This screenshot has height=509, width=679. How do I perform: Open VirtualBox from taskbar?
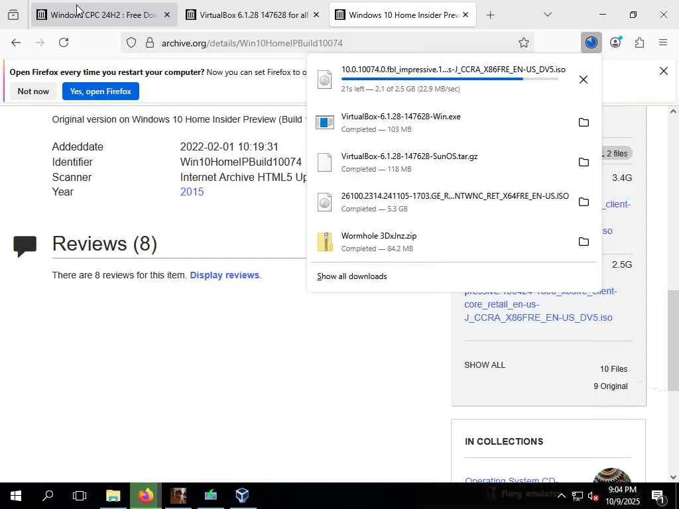click(x=242, y=495)
